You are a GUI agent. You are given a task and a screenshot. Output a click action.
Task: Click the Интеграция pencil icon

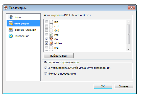tap(11, 23)
